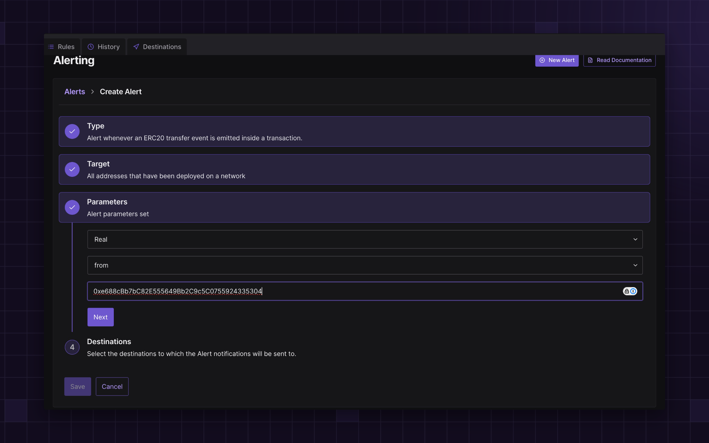The width and height of the screenshot is (709, 443).
Task: Expand the from parameter dropdown
Action: [364, 265]
